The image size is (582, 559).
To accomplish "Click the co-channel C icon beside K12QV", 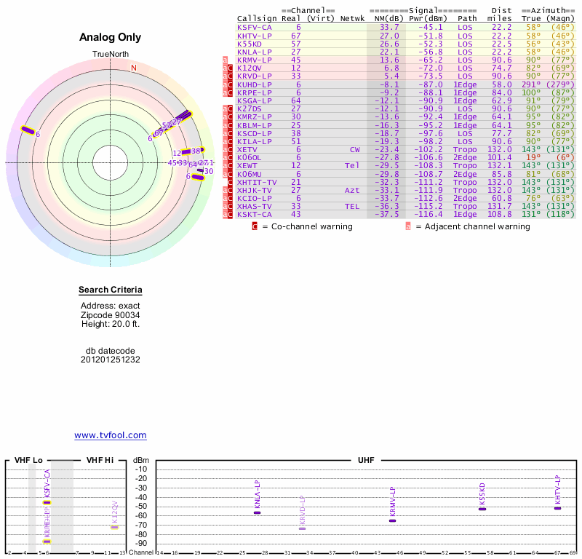I will (231, 68).
